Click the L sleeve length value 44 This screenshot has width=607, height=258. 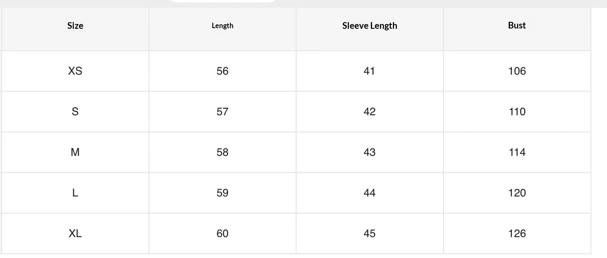point(370,193)
